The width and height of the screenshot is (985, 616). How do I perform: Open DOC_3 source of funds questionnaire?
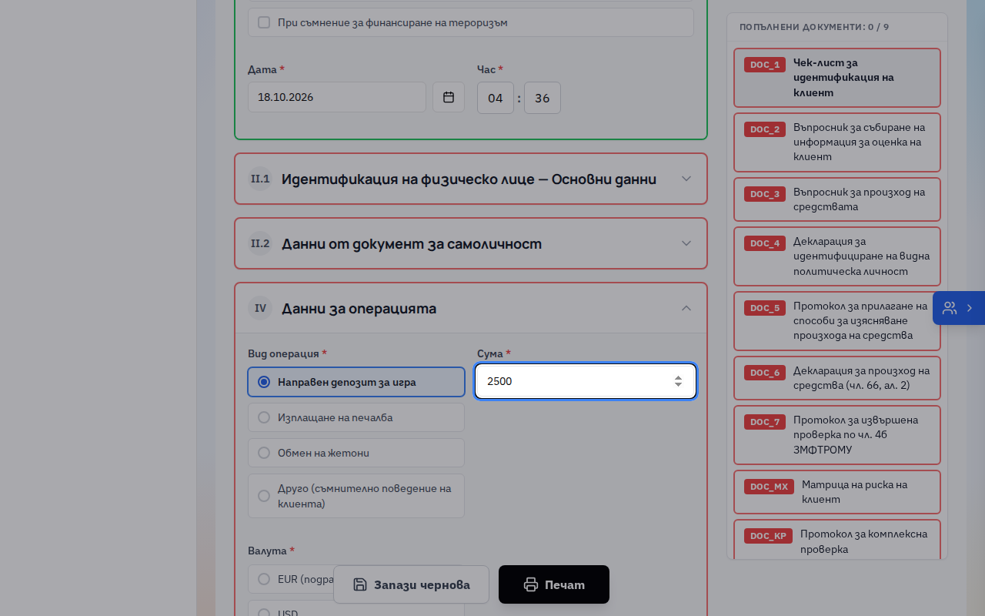[837, 199]
